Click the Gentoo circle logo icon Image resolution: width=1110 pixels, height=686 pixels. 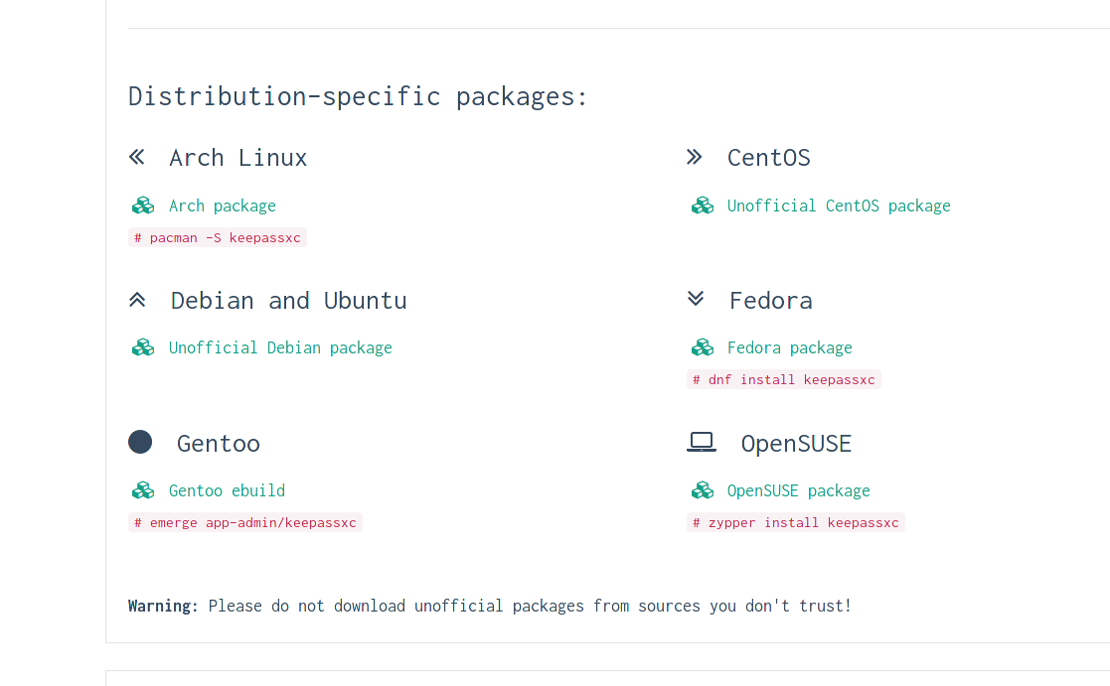(x=140, y=442)
